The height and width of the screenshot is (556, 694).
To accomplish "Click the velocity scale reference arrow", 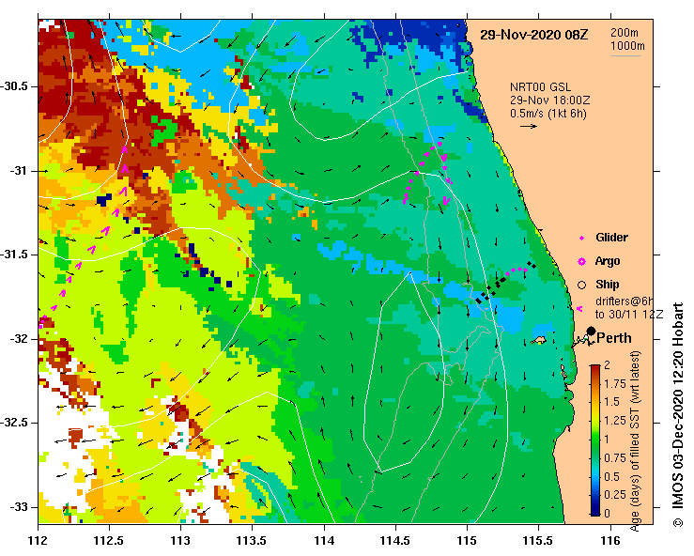I will click(x=529, y=126).
